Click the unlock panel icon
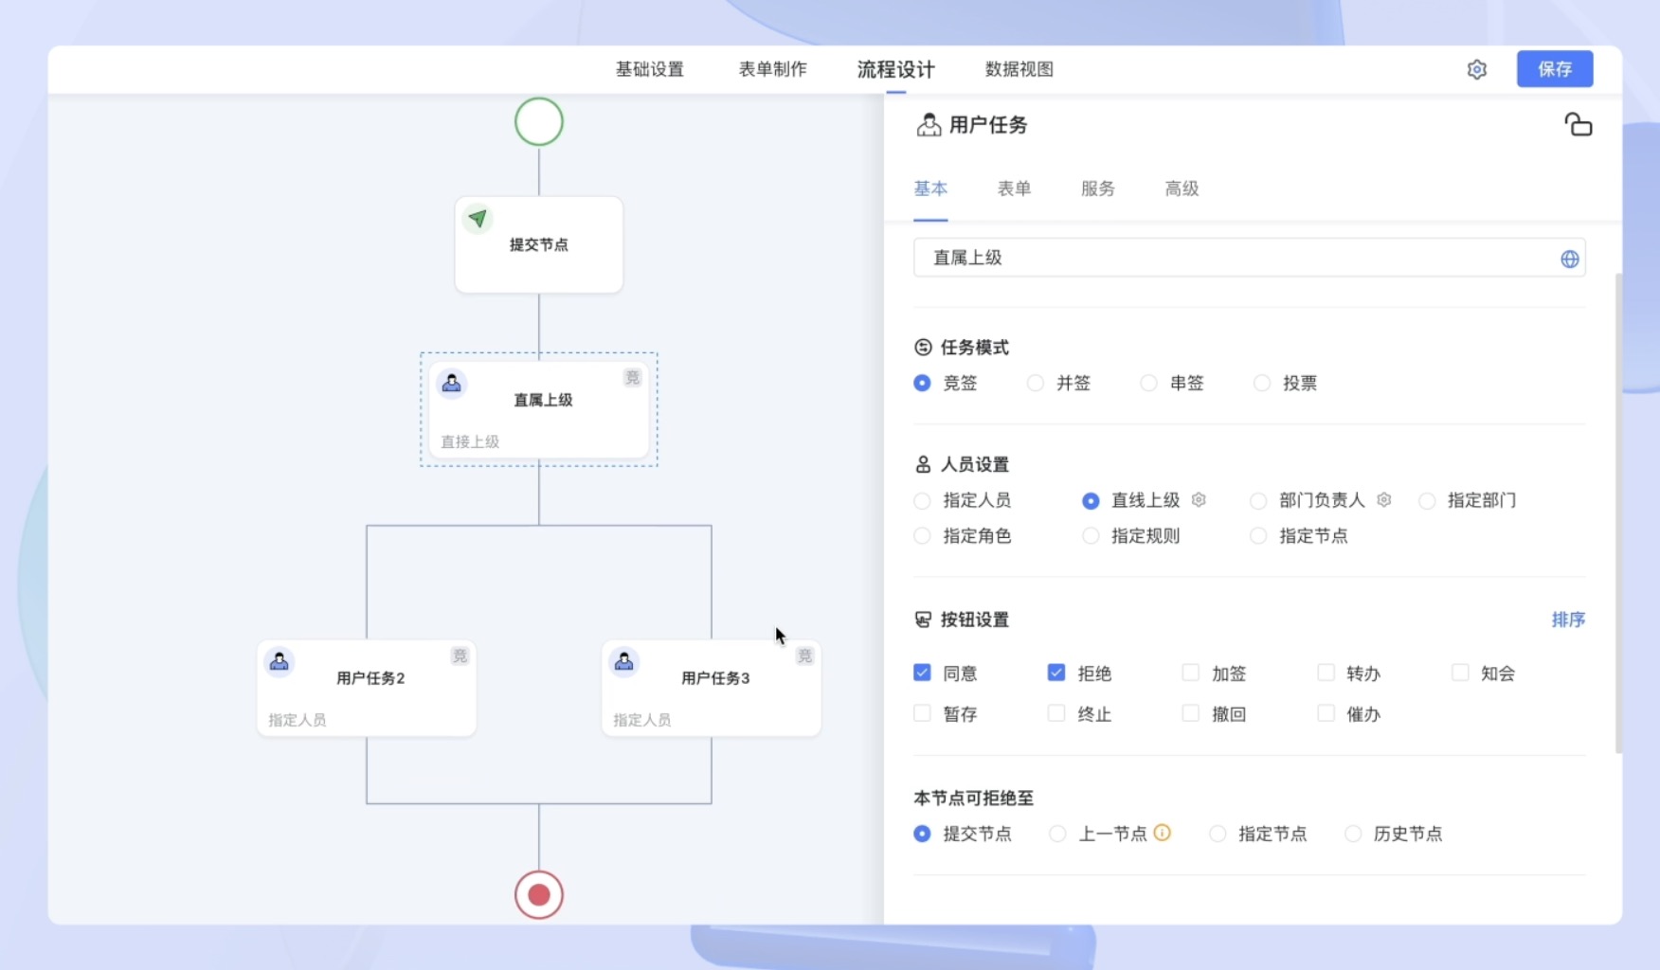 point(1578,125)
